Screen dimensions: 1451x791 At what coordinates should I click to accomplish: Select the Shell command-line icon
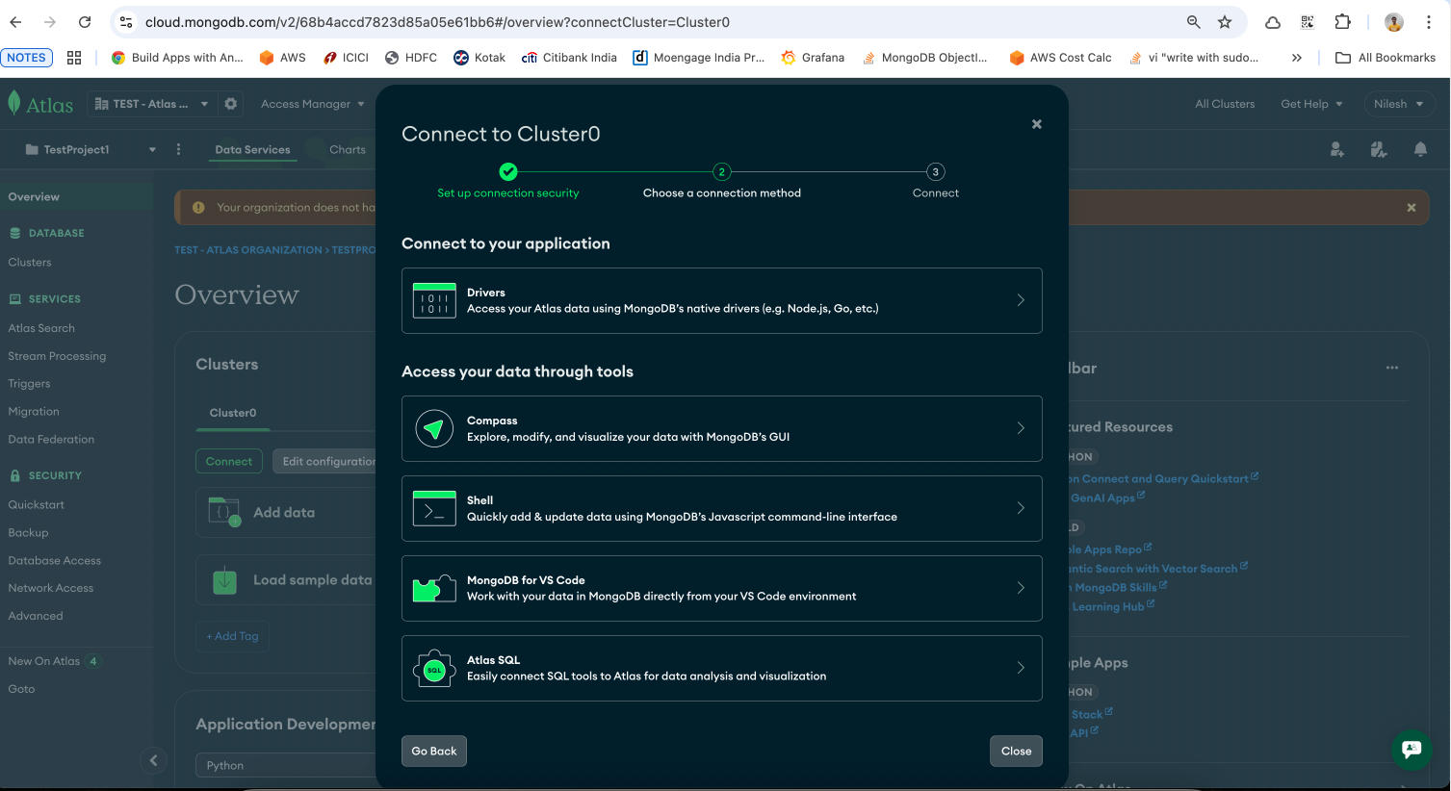click(x=433, y=508)
